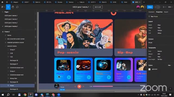Screen dimensions: 174x97
Task: Click the pink user avatar
Action: tap(138, 7)
